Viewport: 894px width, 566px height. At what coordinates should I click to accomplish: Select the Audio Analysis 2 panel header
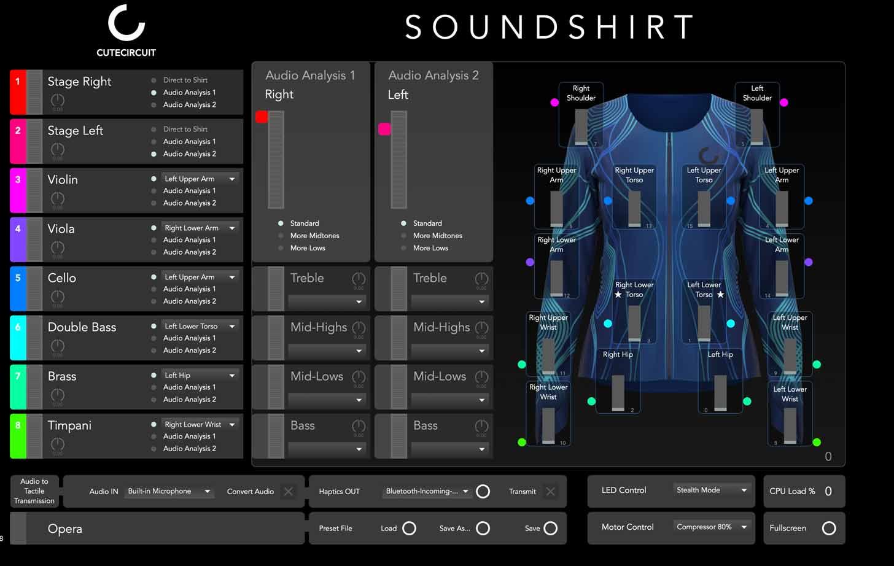click(433, 76)
